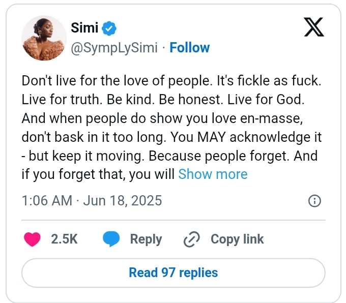Click the blue speech bubble reply icon

coord(111,239)
